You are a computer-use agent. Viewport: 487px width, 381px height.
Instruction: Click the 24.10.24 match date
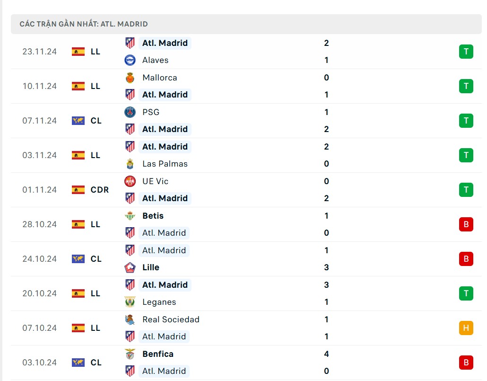[39, 259]
